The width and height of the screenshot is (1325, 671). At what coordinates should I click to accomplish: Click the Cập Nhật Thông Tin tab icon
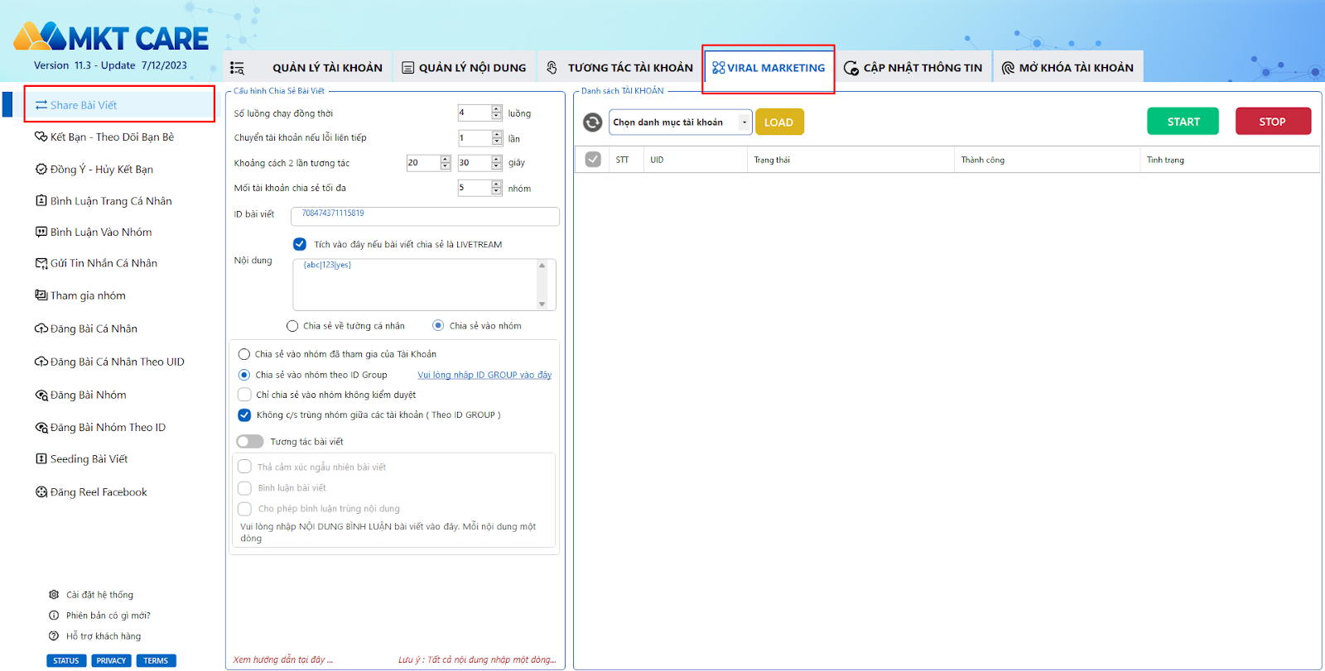coord(851,68)
